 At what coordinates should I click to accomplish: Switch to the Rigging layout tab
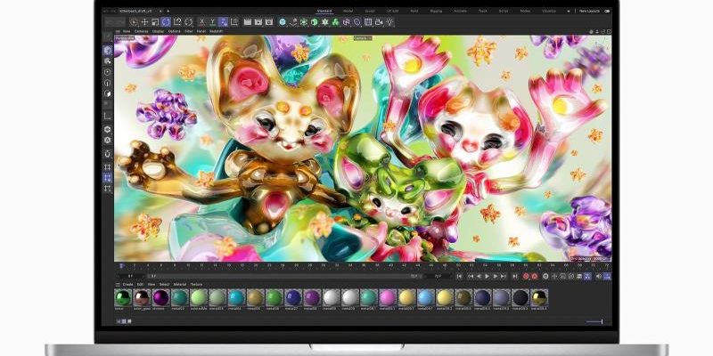[436, 11]
